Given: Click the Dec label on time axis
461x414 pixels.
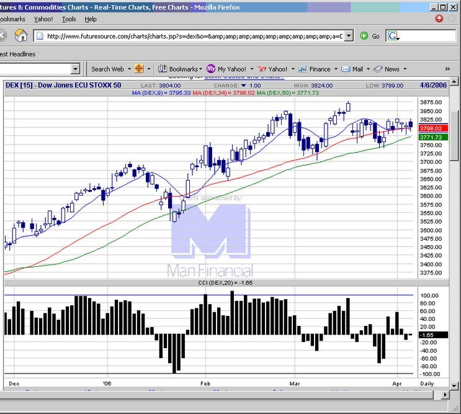Looking at the screenshot, I should click(14, 384).
